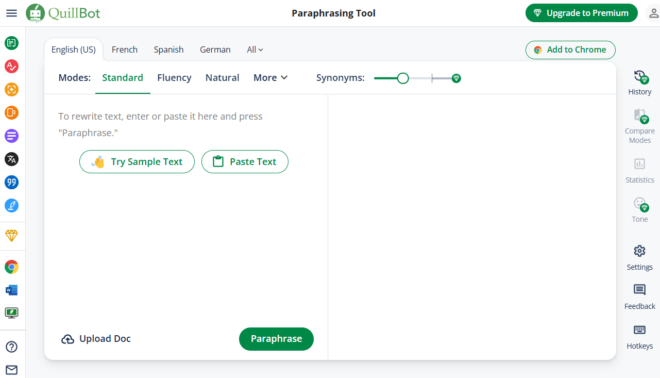Open the Summarizer tool icon
660x378 pixels.
[11, 136]
